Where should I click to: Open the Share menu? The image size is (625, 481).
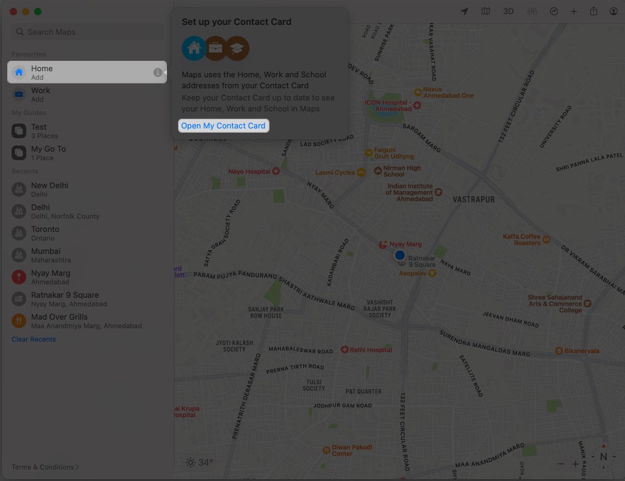593,12
